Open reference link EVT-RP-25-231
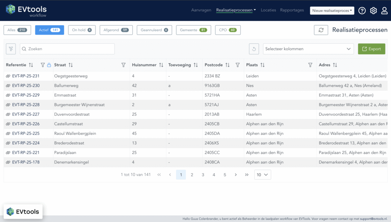The width and height of the screenshot is (391, 222). pyautogui.click(x=26, y=76)
